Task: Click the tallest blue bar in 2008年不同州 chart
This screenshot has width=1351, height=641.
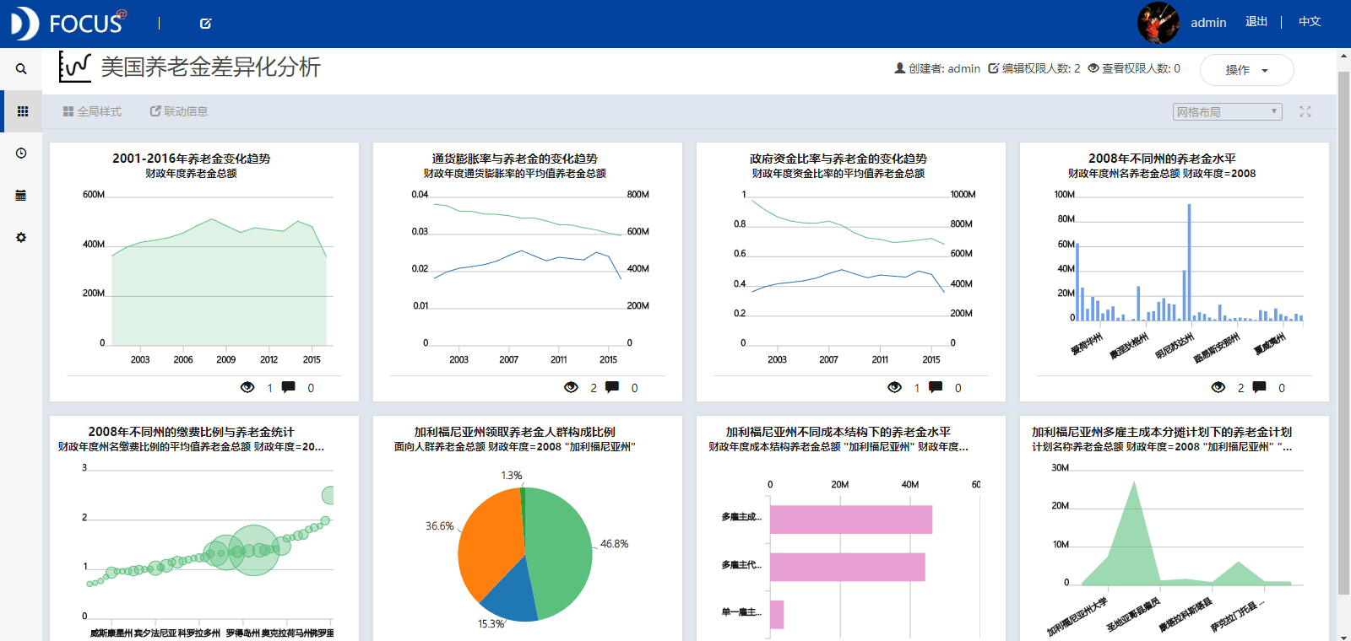Action: point(1189,262)
